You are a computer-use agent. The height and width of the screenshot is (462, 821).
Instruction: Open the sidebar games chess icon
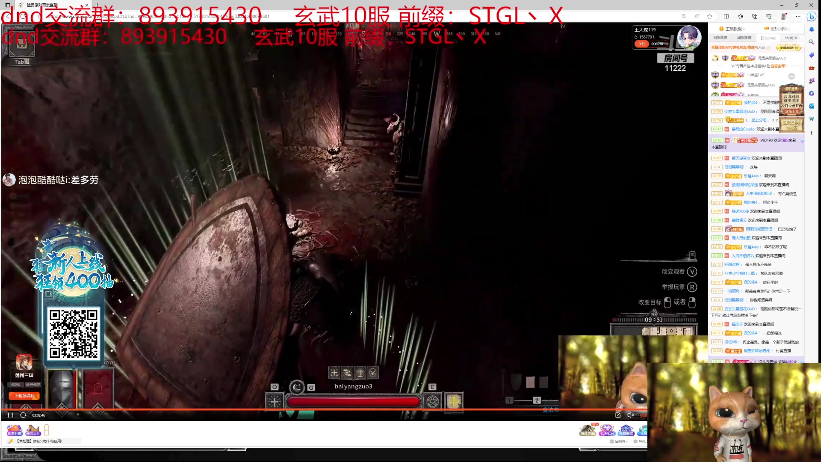(x=812, y=80)
